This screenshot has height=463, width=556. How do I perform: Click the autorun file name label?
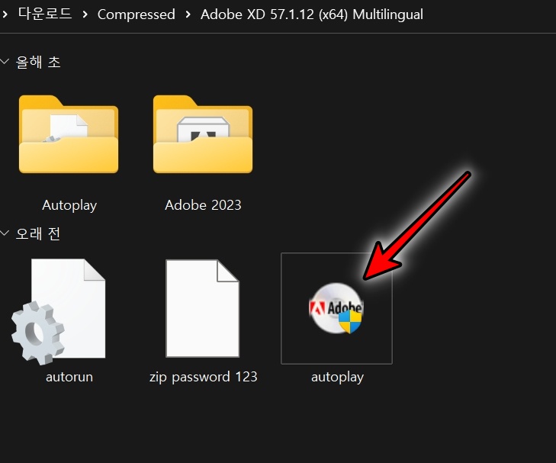pyautogui.click(x=69, y=377)
